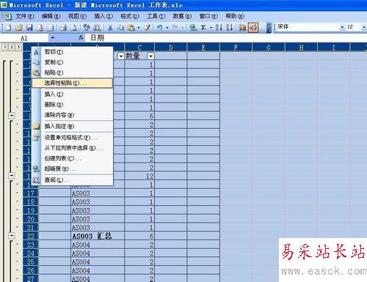This screenshot has height=282, width=367.
Task: Insert a hyperlink via globe toolbar icon
Action: [x=193, y=28]
